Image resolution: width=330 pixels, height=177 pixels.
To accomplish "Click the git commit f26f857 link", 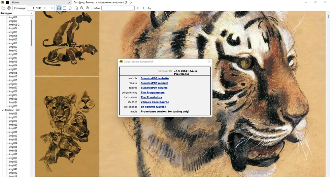I will (153, 107).
